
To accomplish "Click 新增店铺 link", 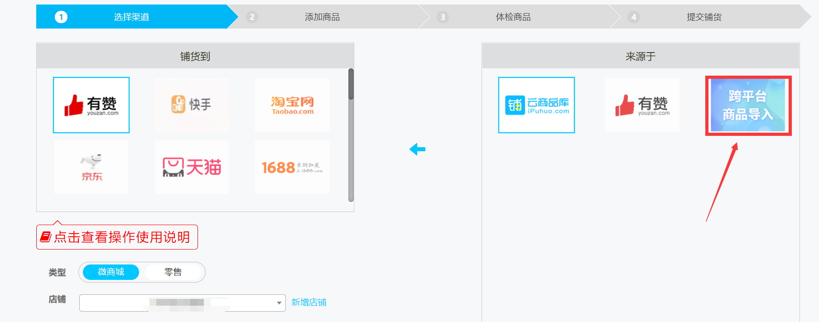I will pos(309,302).
